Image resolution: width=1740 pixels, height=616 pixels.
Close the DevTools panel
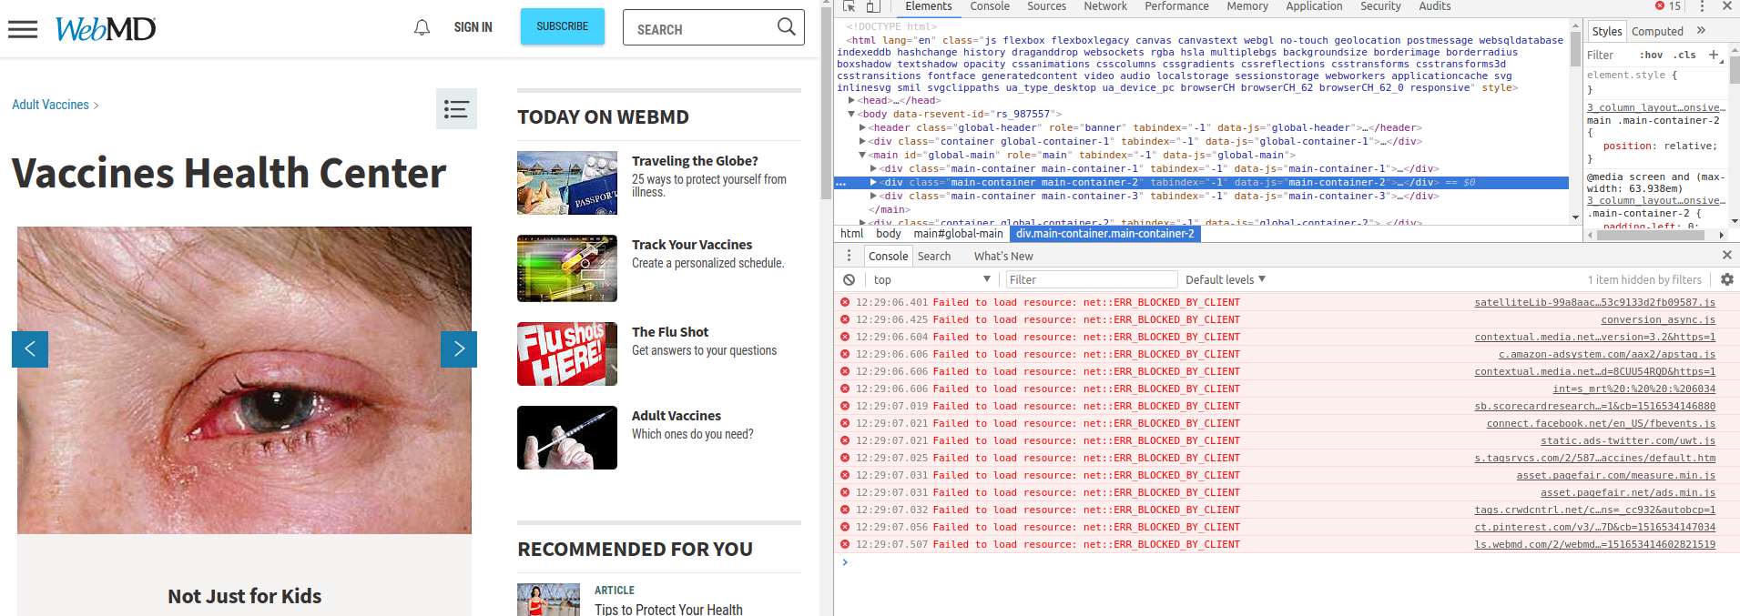click(x=1726, y=6)
